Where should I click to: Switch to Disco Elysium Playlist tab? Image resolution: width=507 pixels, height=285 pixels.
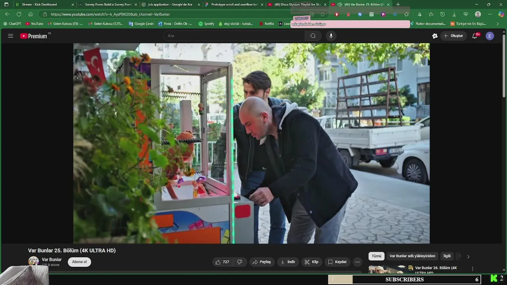tap(297, 4)
